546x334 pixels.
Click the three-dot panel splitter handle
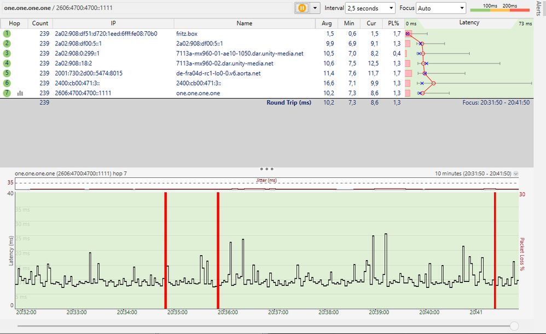pos(266,169)
